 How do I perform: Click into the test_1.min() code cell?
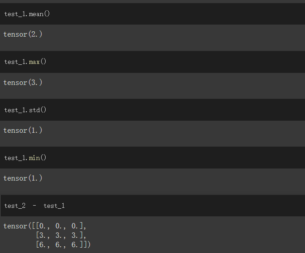152,158
